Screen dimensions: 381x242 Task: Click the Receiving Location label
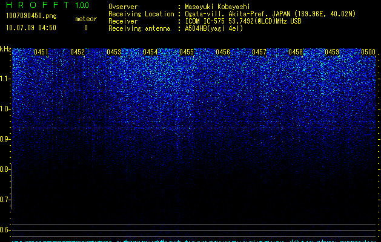(141, 14)
